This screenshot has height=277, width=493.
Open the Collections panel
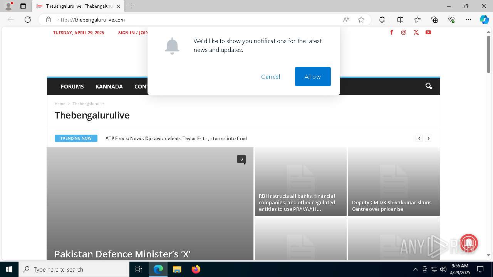[x=434, y=20]
